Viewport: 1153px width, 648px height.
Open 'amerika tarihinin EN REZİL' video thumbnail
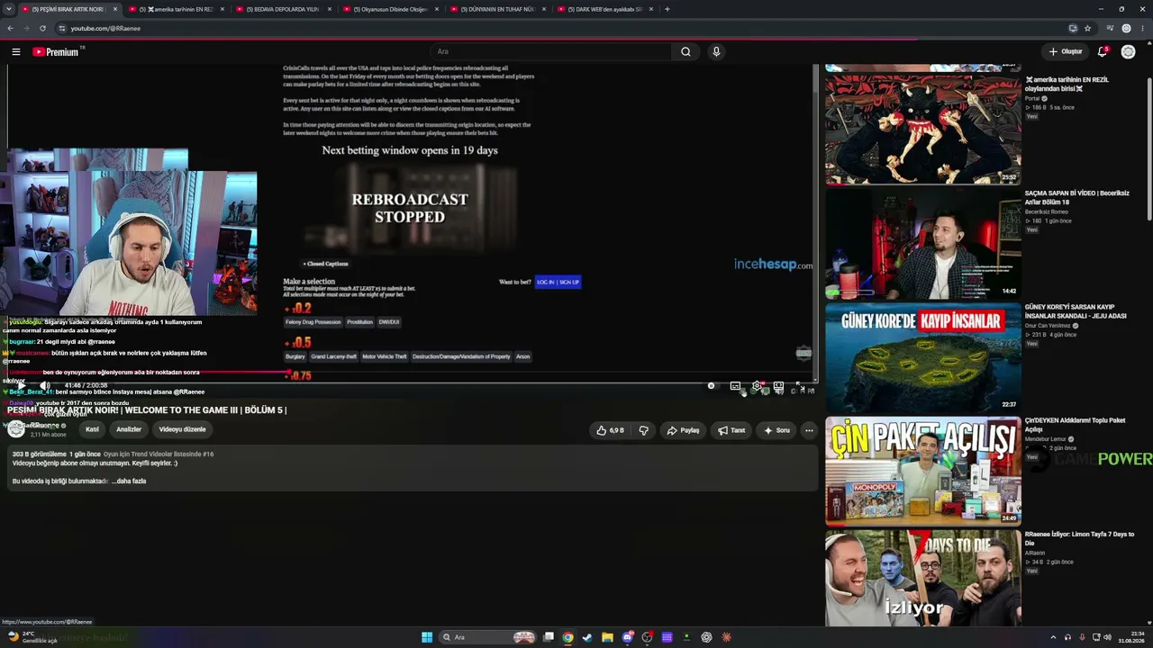click(923, 129)
